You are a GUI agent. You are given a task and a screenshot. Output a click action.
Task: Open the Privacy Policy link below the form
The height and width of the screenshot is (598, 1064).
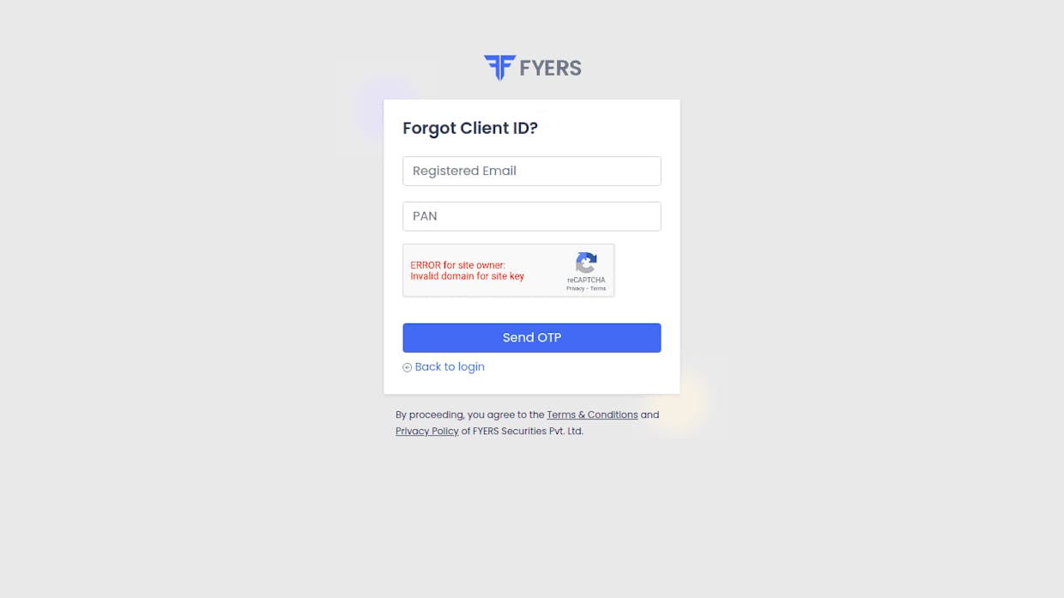pyautogui.click(x=427, y=431)
